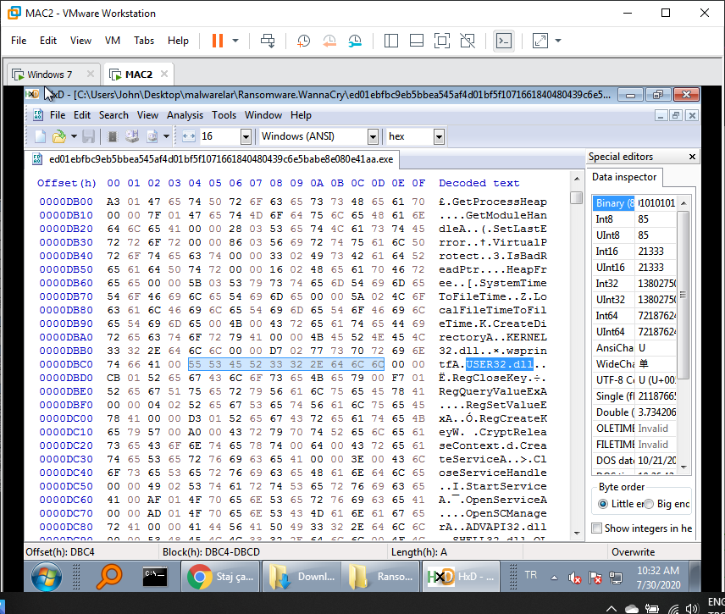Open Windows (ANSI) charset dropdown
This screenshot has width=725, height=614.
tap(373, 137)
